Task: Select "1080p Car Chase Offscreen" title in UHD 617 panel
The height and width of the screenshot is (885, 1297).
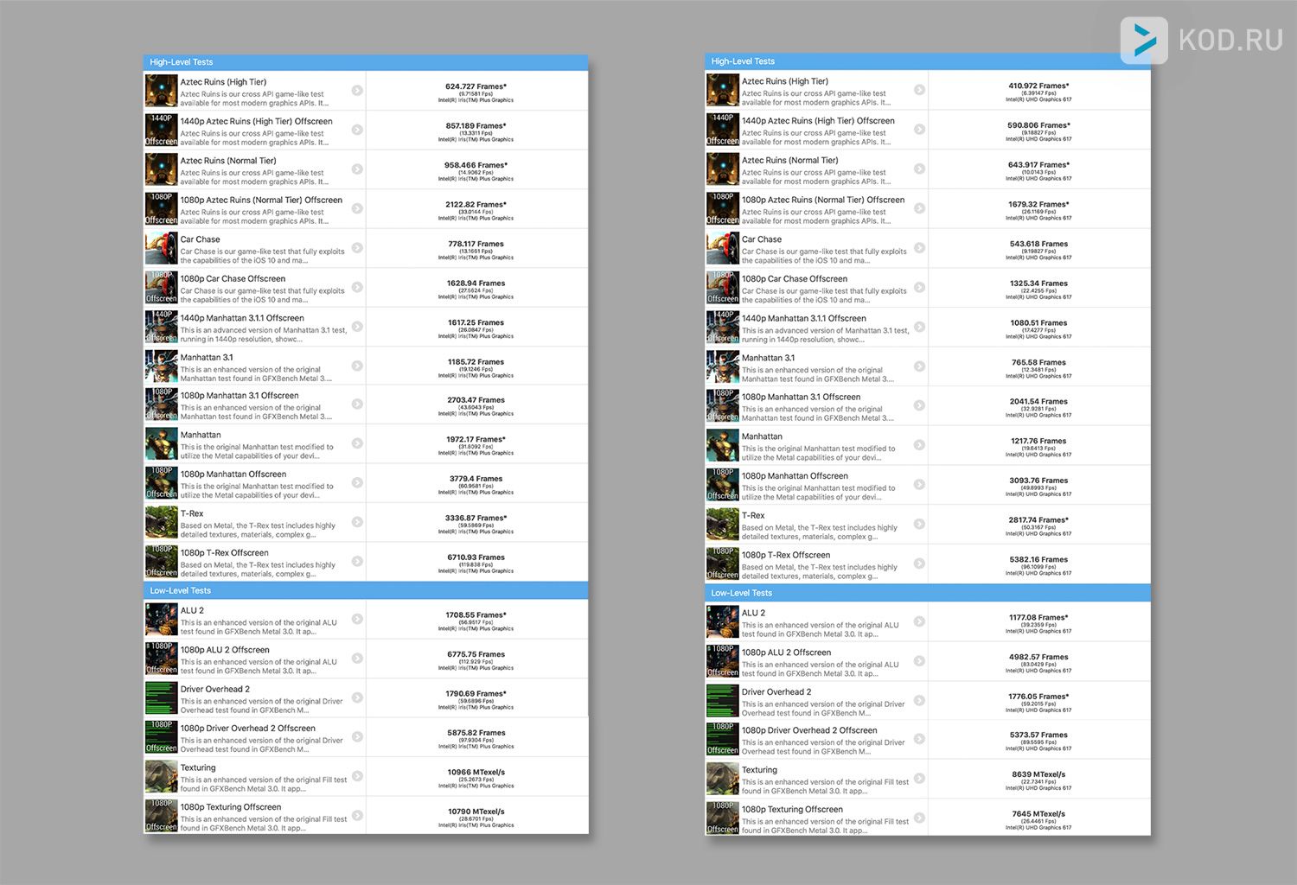Action: (795, 279)
